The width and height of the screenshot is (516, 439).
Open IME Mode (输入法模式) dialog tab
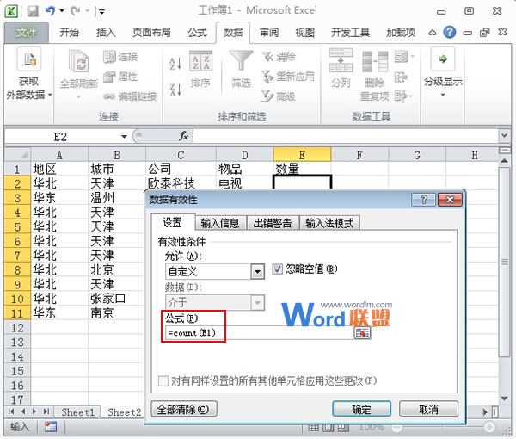click(329, 223)
